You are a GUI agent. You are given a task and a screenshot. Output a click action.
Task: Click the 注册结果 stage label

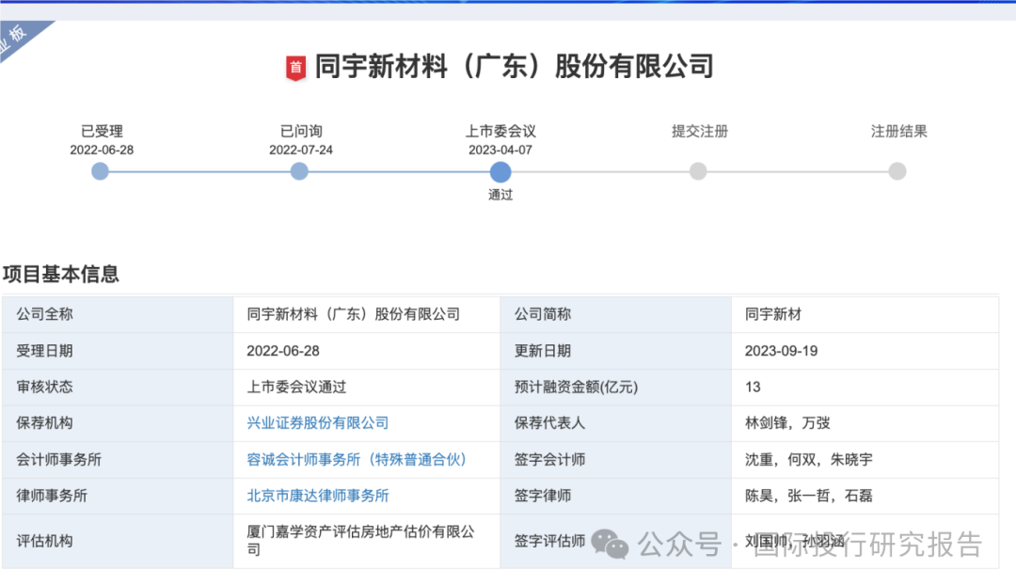point(898,132)
